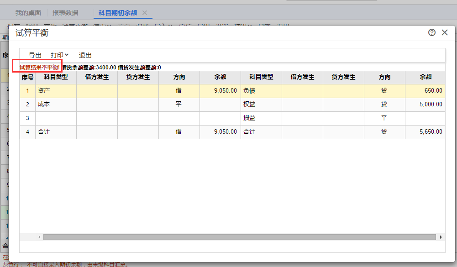Select the 科目期初余额 tab
The image size is (457, 267).
pos(117,13)
